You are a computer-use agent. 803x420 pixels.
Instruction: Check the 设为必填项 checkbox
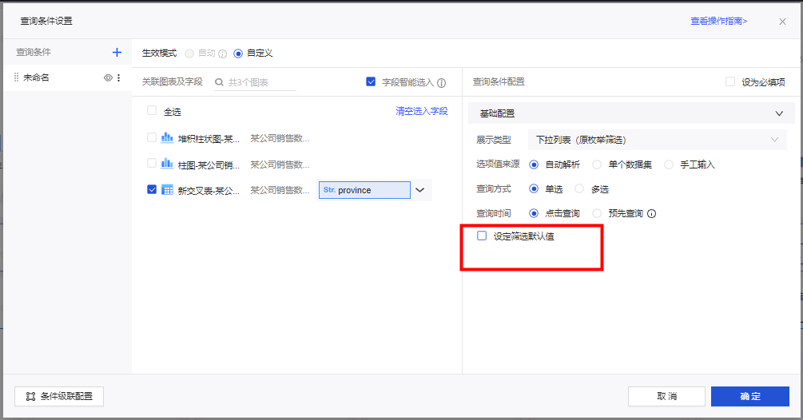(729, 81)
